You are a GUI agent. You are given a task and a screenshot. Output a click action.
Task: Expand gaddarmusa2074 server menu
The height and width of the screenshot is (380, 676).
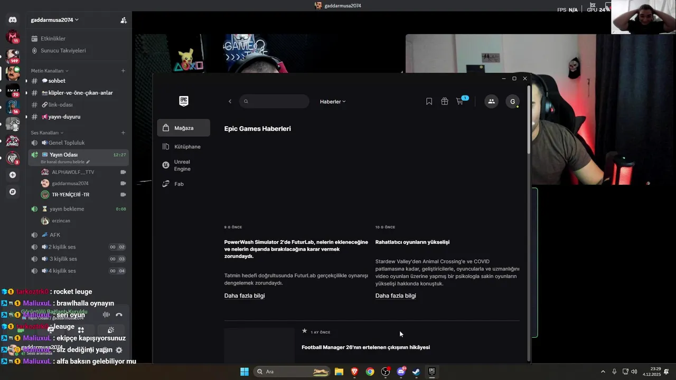coord(54,20)
